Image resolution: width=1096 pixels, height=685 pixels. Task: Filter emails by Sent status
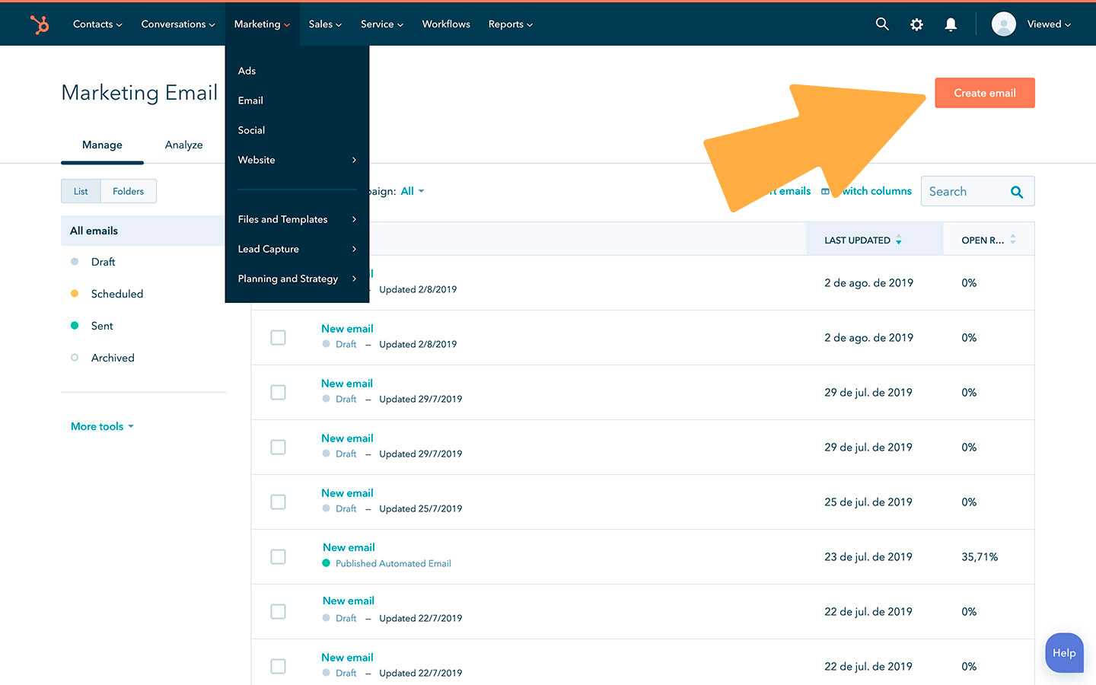coord(102,326)
